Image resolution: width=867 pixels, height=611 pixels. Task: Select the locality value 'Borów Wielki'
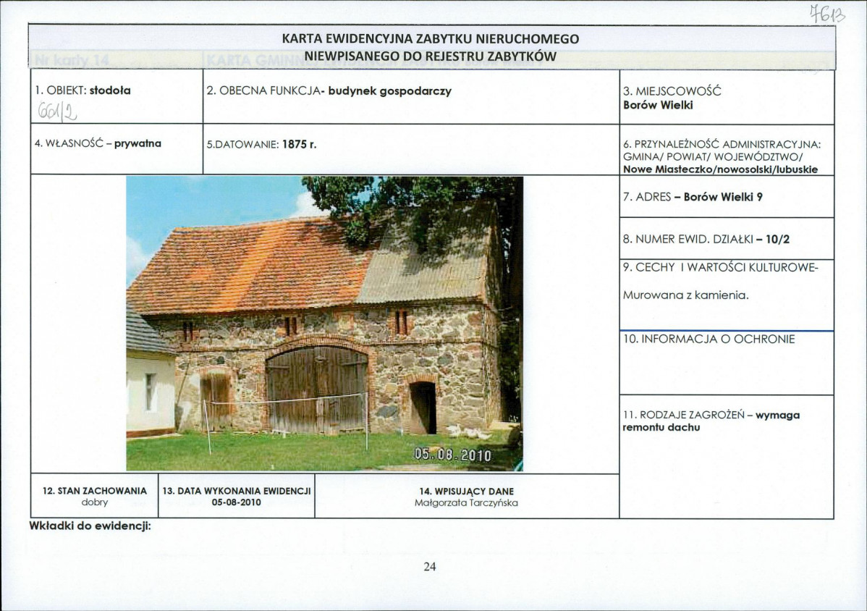657,105
